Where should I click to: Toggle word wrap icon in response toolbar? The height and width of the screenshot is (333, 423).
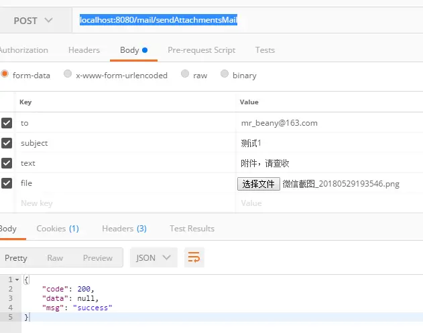click(194, 257)
